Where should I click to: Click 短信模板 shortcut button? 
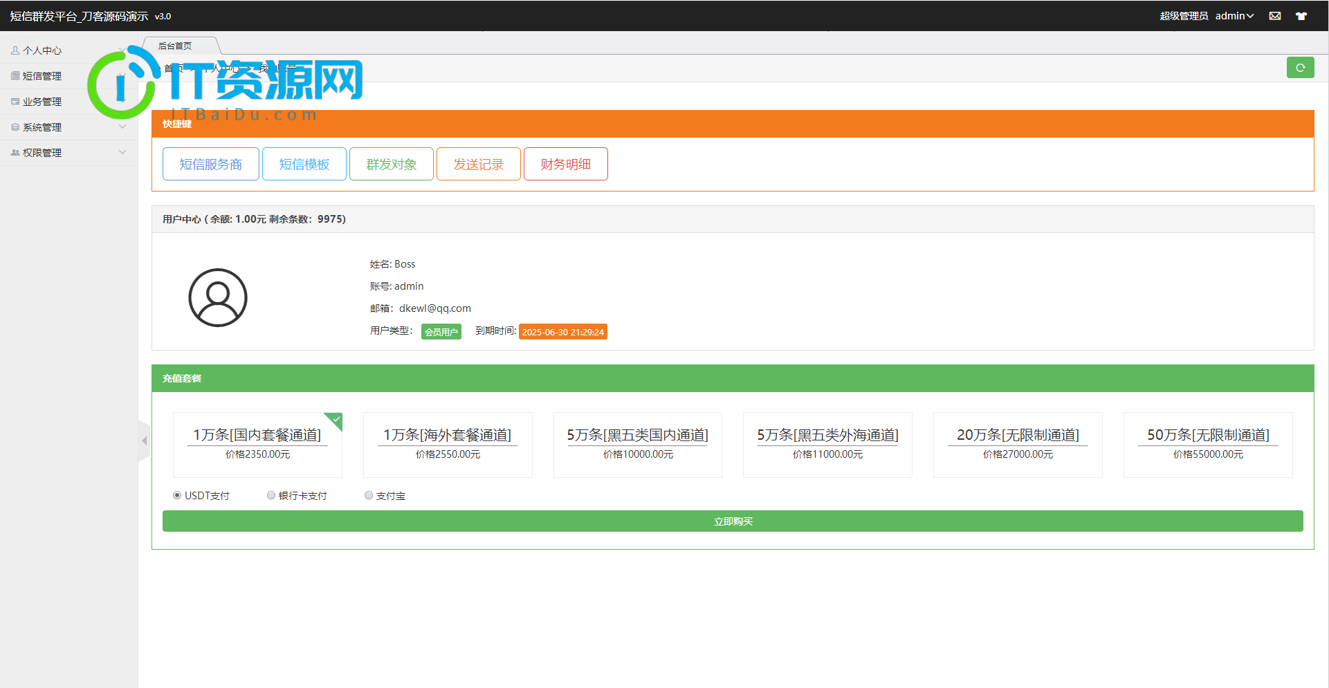pyautogui.click(x=304, y=164)
